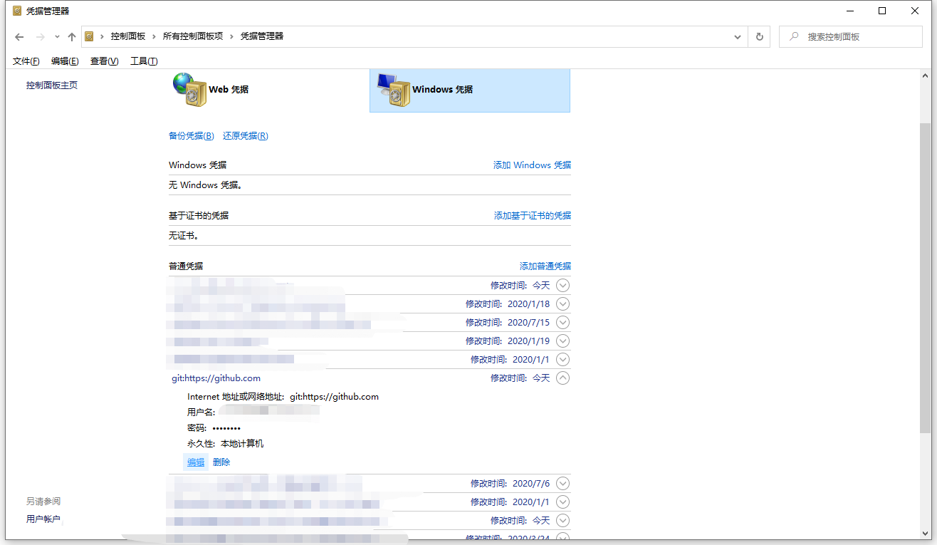The height and width of the screenshot is (545, 937).
Task: Click 添加普通凭据 link
Action: tap(545, 266)
